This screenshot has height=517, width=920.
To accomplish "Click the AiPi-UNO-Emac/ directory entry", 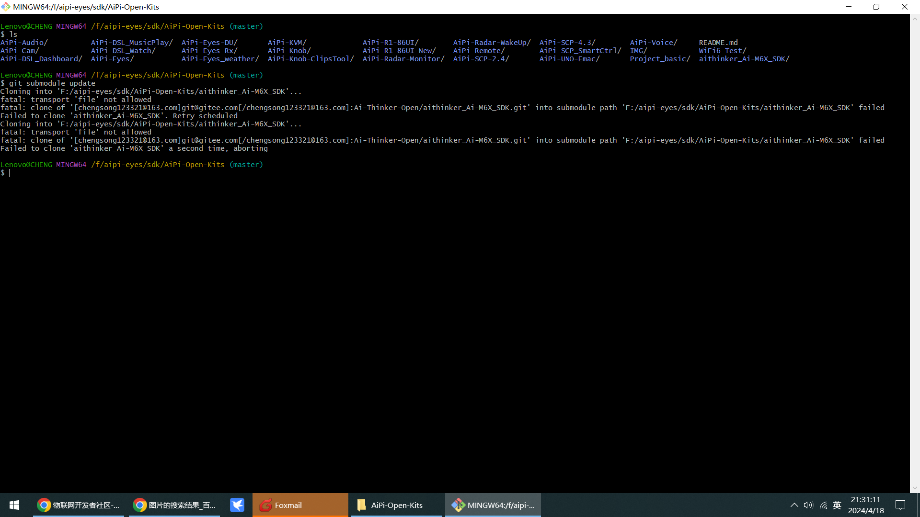I will 569,59.
